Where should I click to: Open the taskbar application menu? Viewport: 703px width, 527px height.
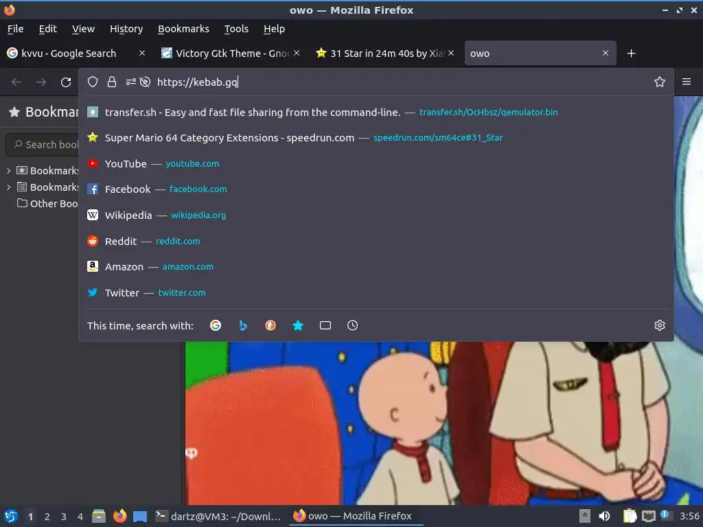pyautogui.click(x=11, y=516)
